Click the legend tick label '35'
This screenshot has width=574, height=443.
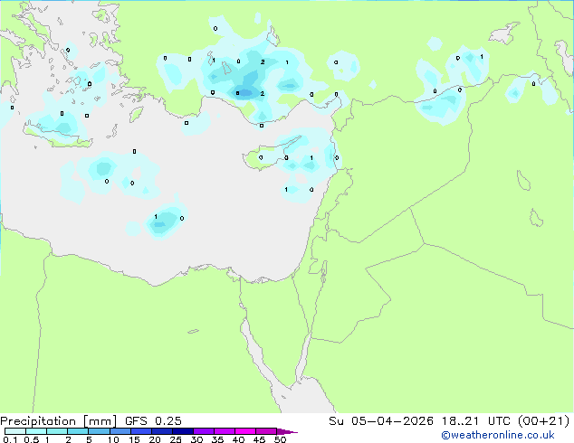pos(217,439)
